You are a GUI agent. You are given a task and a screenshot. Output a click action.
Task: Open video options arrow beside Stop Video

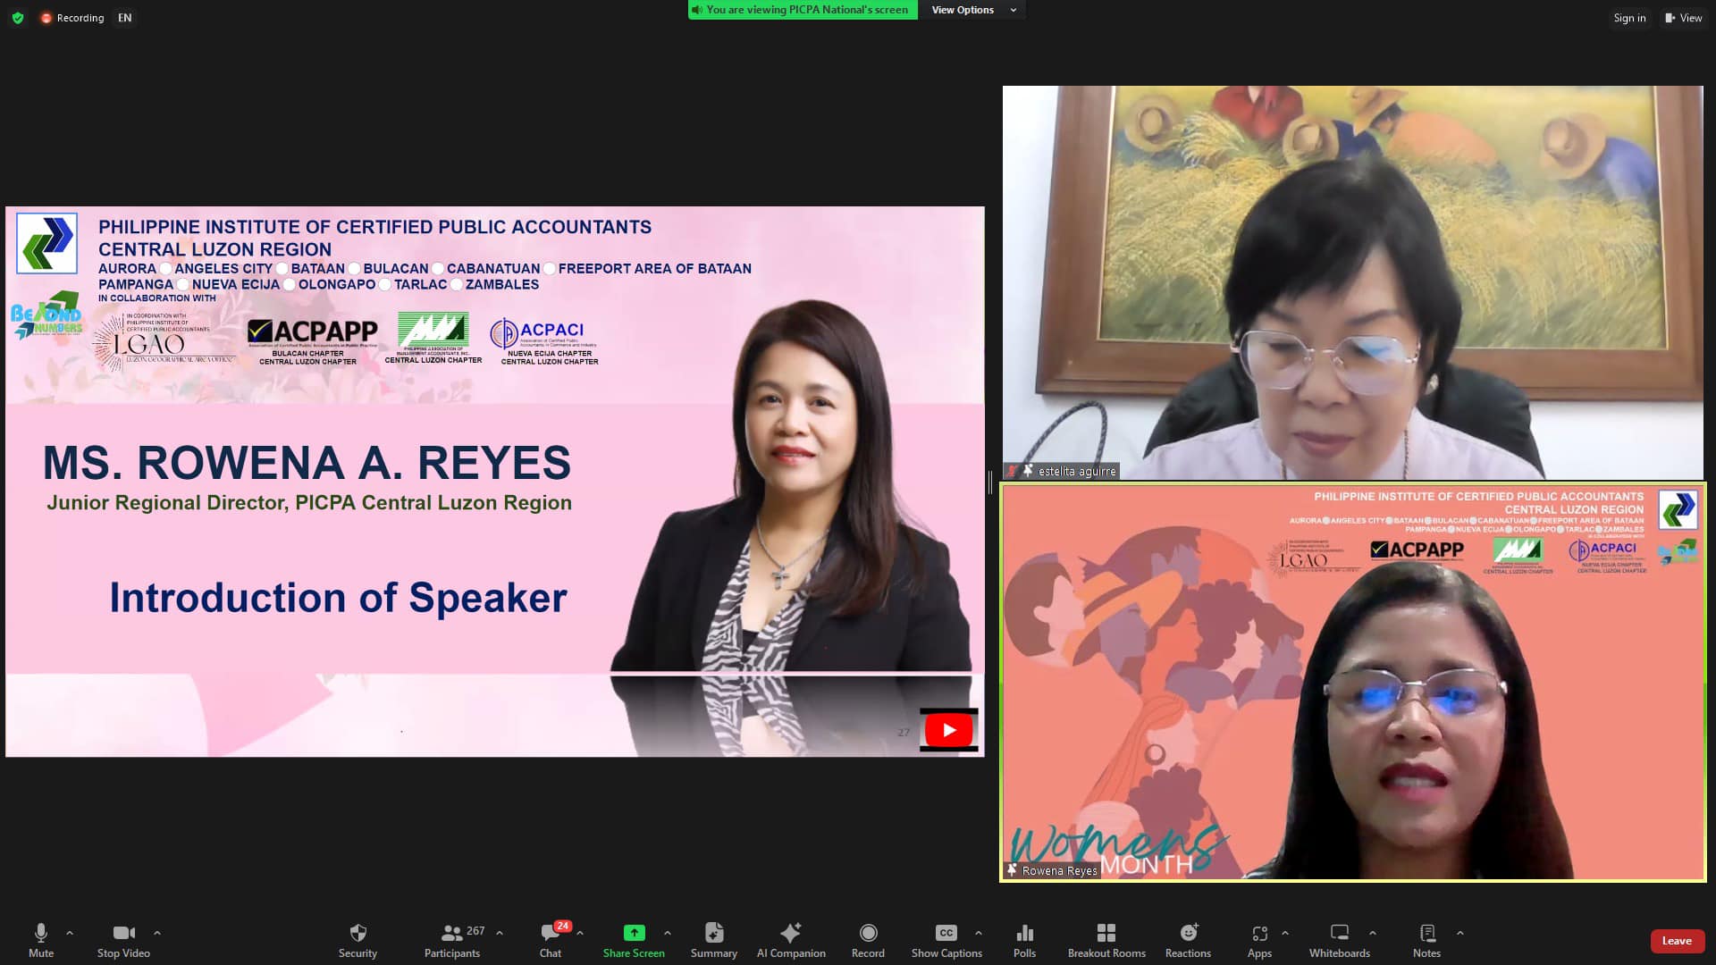click(x=157, y=933)
